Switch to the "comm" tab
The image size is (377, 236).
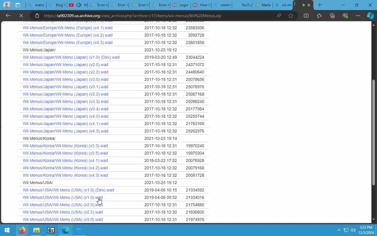click(221, 5)
